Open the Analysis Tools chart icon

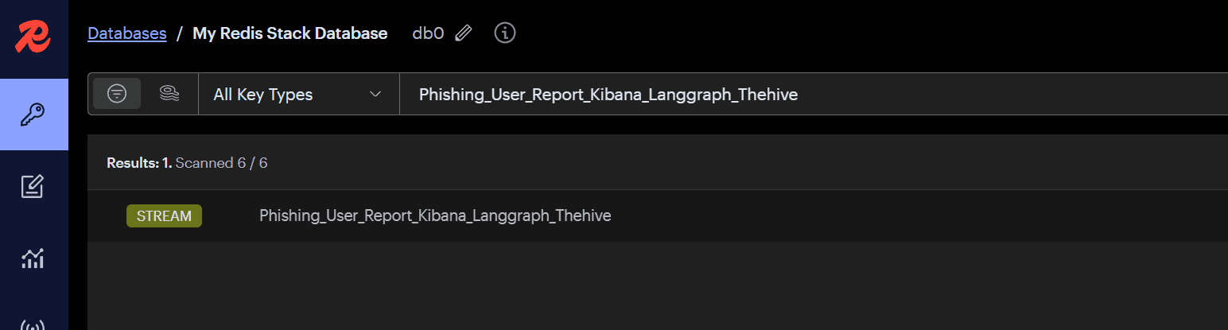33,258
